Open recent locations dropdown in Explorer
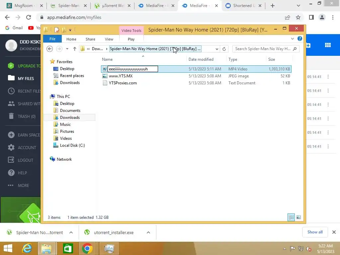Image resolution: width=340 pixels, height=255 pixels. click(67, 49)
